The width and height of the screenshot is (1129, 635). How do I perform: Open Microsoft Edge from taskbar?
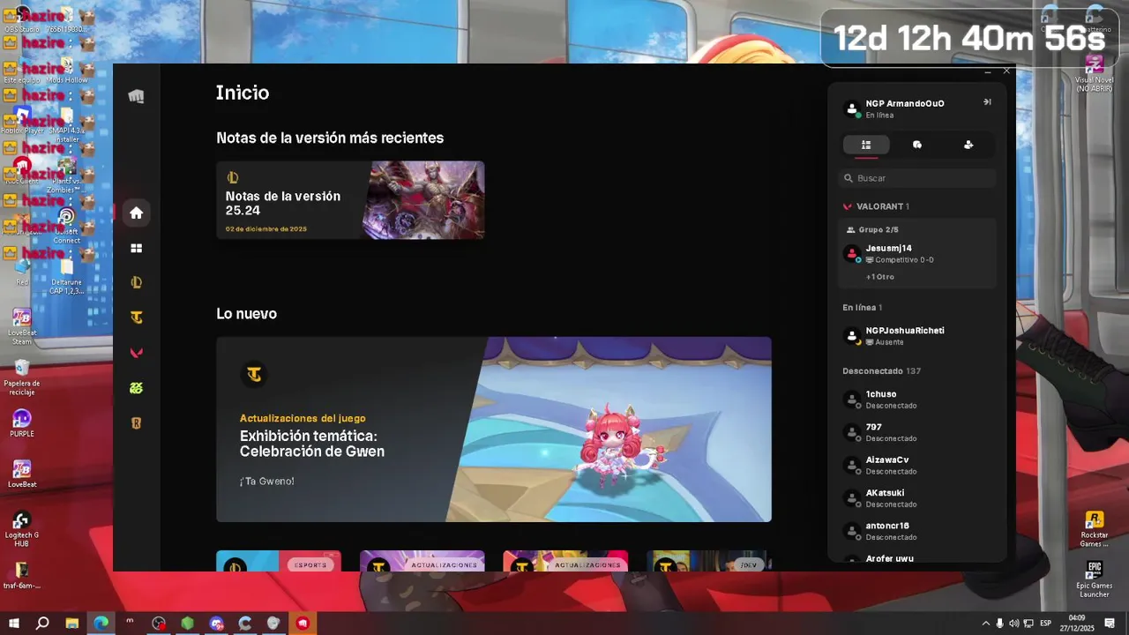pos(101,624)
